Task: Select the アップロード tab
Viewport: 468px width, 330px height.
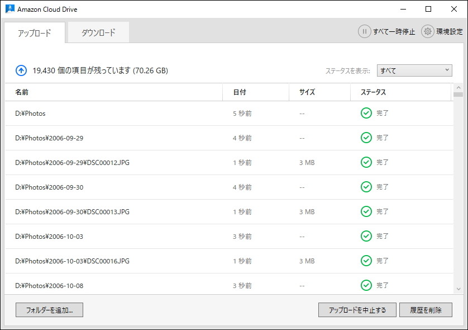Action: coord(35,32)
